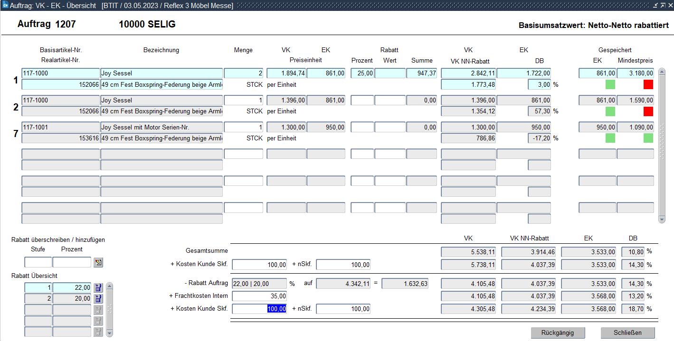Click the red Mindestpreis indicator for position 2
Viewport: 674px width, 341px height.
point(648,111)
